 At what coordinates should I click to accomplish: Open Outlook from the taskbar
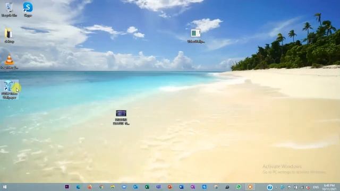[135, 187]
